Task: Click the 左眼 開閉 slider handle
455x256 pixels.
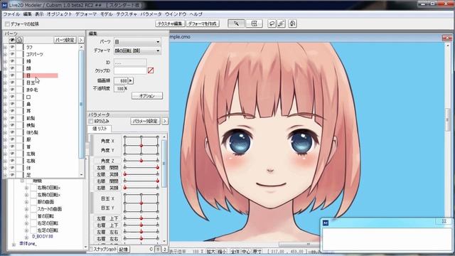Action: 158,168
